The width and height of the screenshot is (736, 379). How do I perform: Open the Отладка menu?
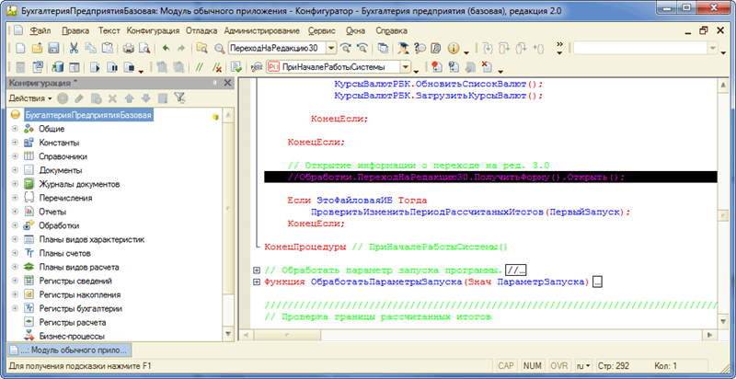click(x=201, y=30)
